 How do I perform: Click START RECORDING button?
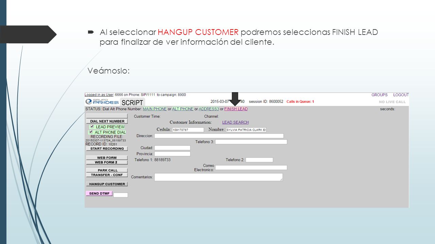coord(107,149)
